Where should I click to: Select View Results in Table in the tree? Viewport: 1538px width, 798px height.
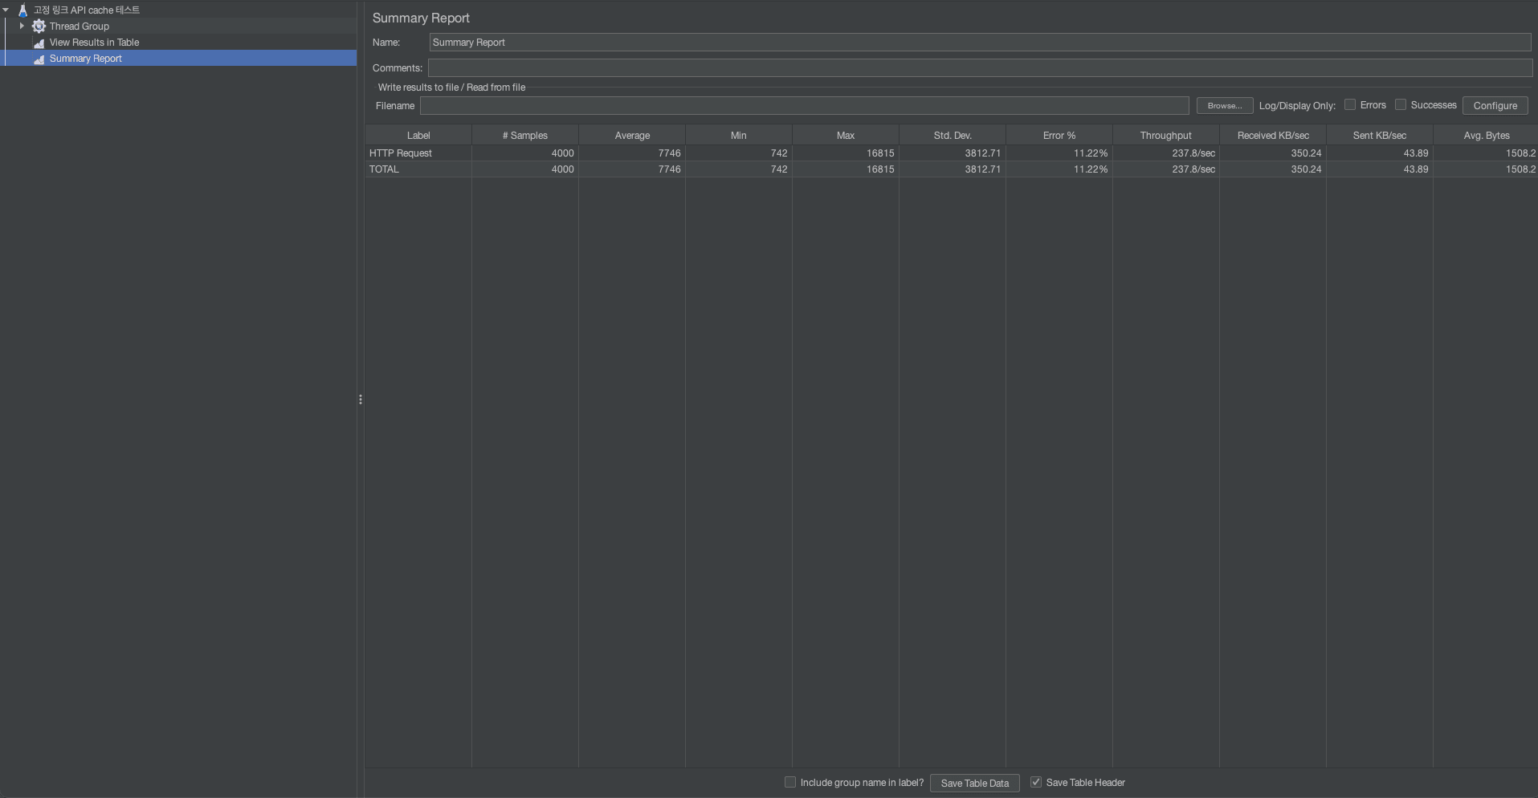tap(94, 43)
